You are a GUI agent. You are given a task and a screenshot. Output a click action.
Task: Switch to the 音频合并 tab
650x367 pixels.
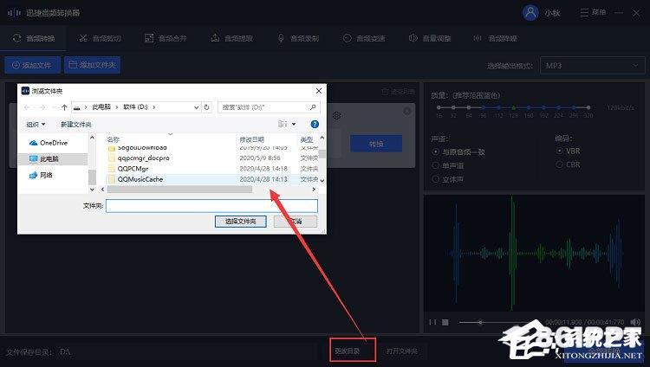click(166, 39)
